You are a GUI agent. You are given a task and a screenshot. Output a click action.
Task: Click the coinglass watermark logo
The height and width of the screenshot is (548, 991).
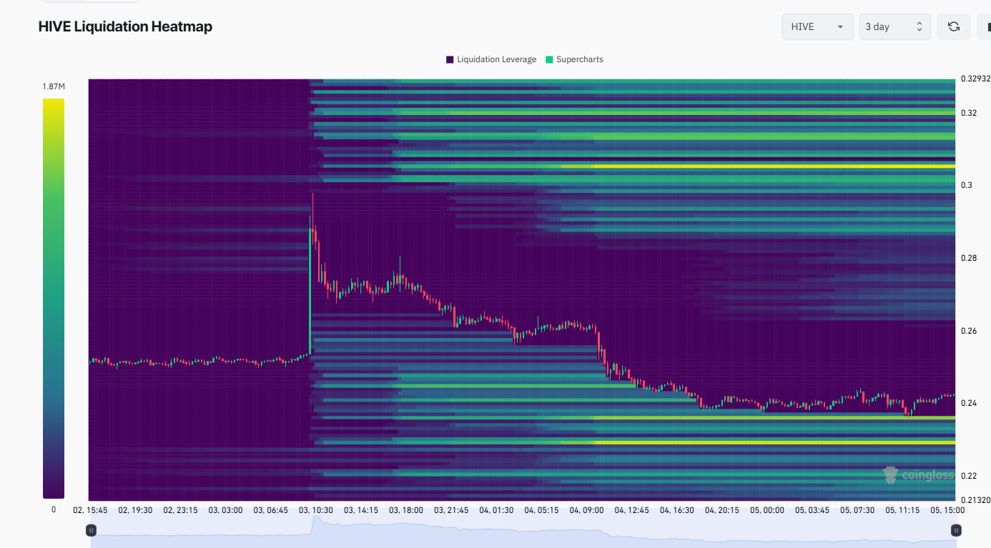918,474
